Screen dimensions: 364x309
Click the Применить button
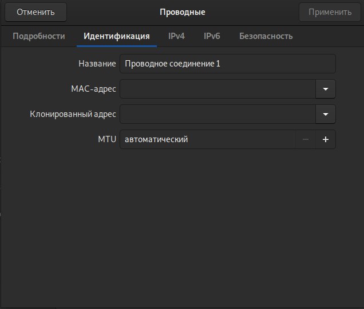coord(330,12)
